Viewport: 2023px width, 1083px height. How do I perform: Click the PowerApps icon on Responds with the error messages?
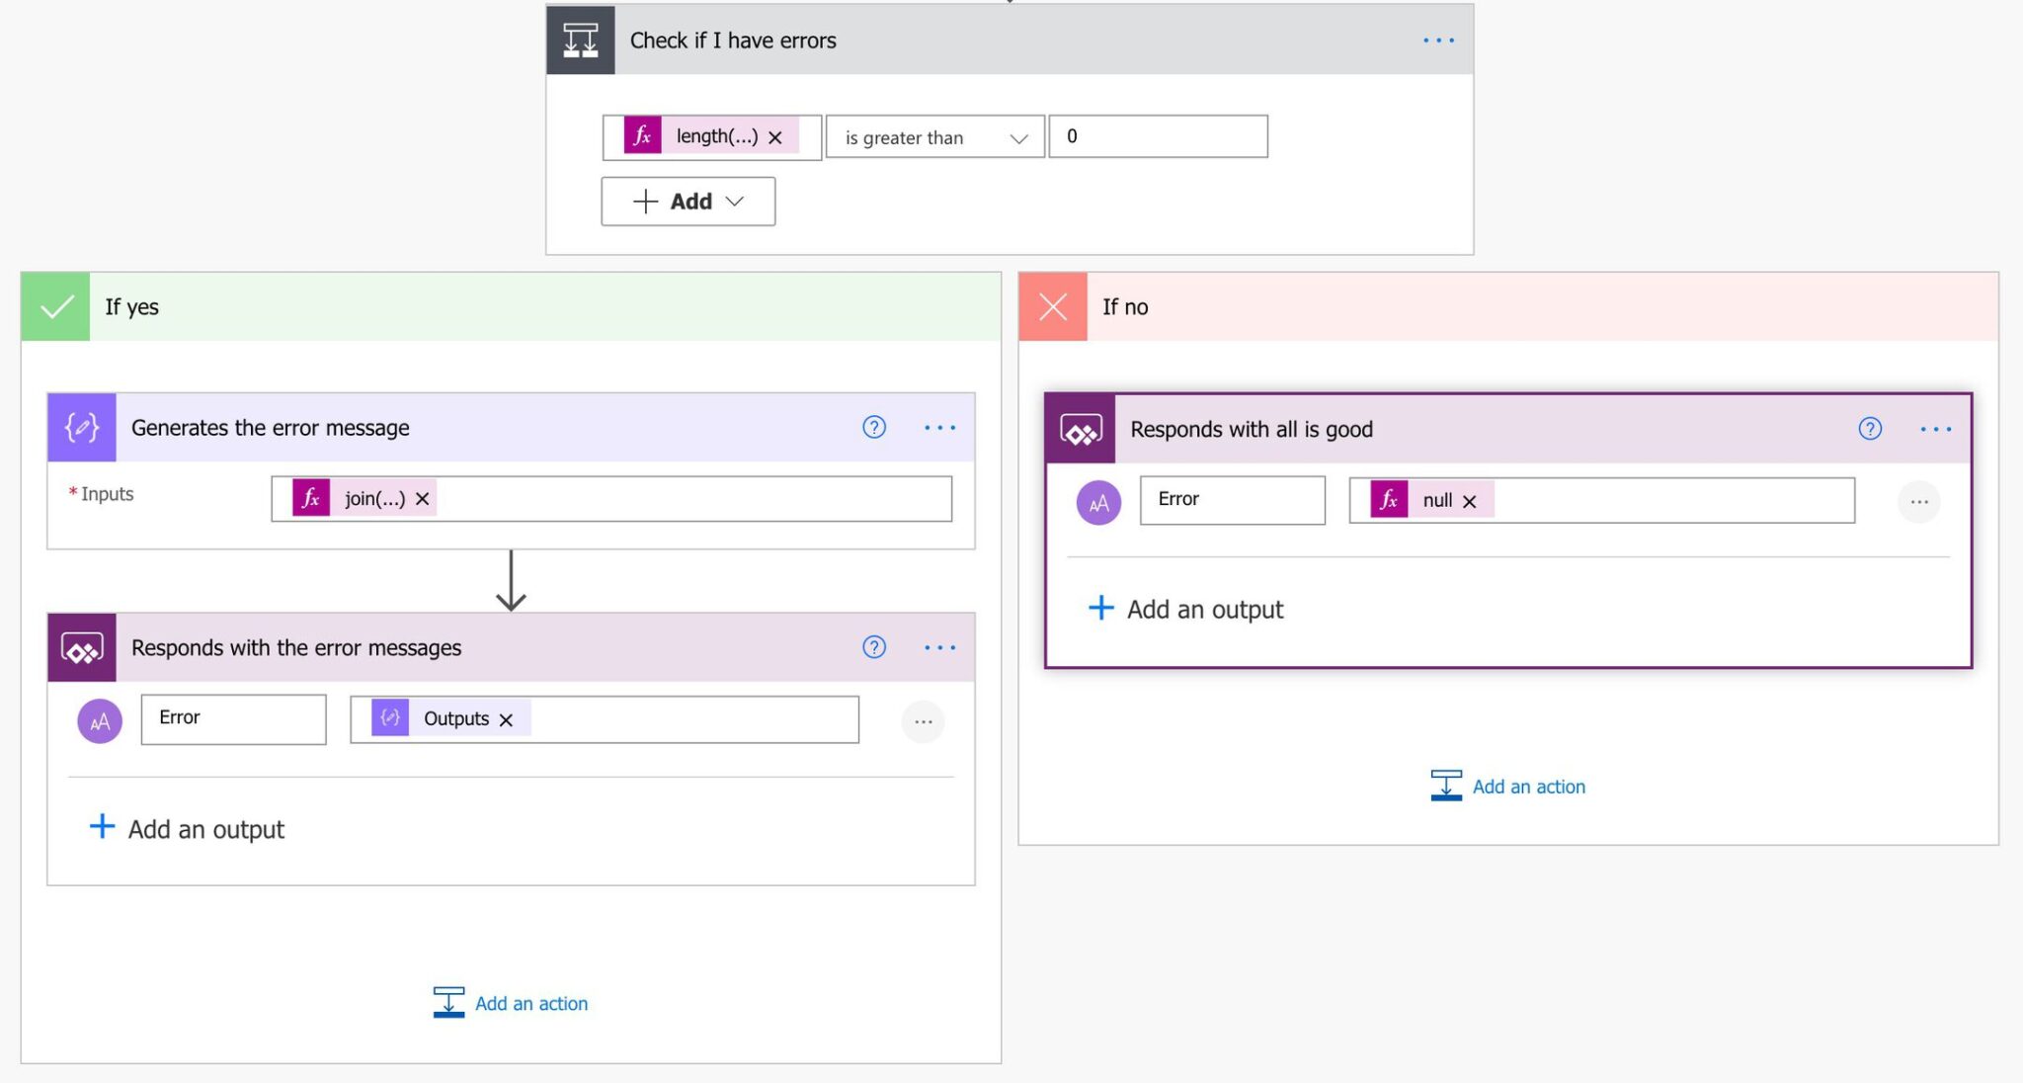click(83, 647)
